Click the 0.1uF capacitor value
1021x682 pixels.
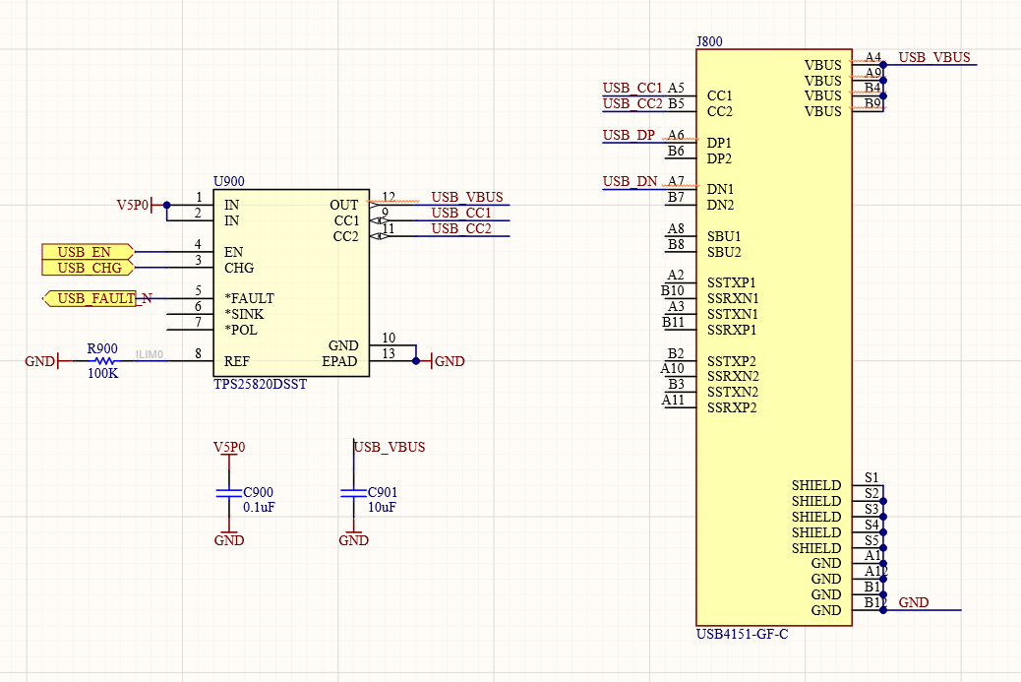click(259, 507)
